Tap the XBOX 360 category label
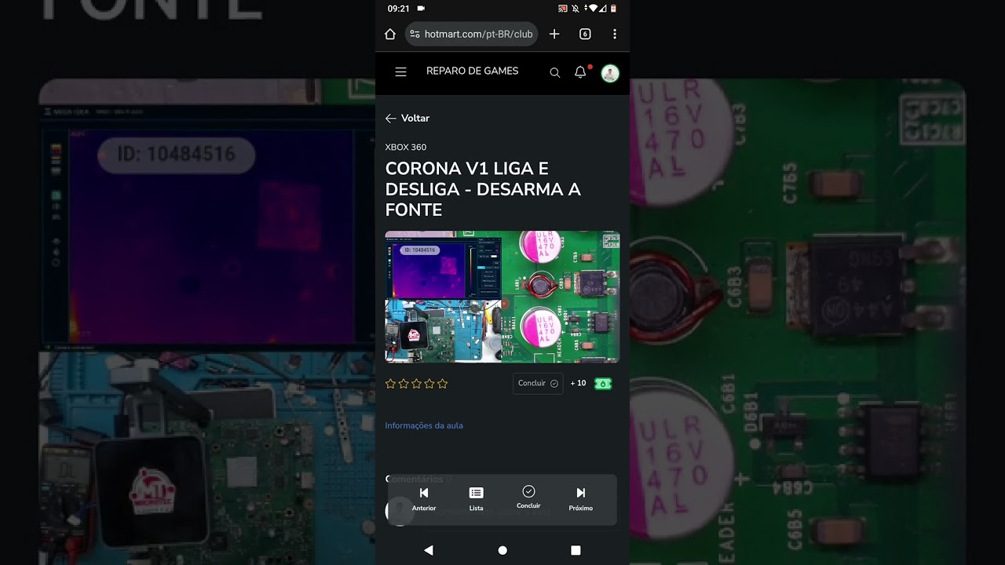The image size is (1005, 565). point(406,148)
